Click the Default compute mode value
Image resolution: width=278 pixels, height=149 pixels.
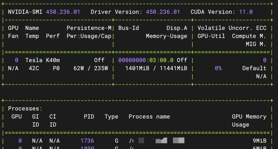(254, 68)
